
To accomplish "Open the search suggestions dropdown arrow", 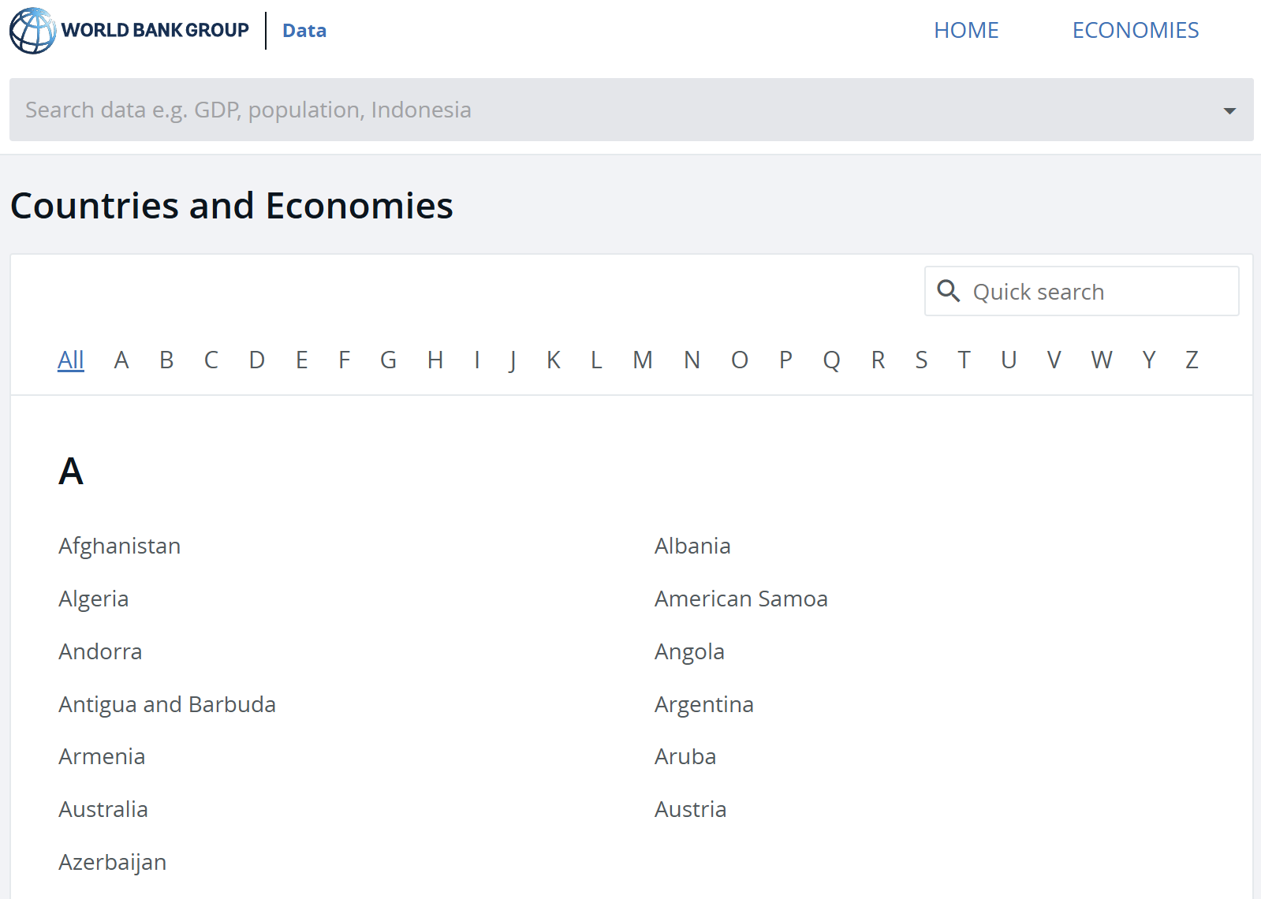I will coord(1228,110).
